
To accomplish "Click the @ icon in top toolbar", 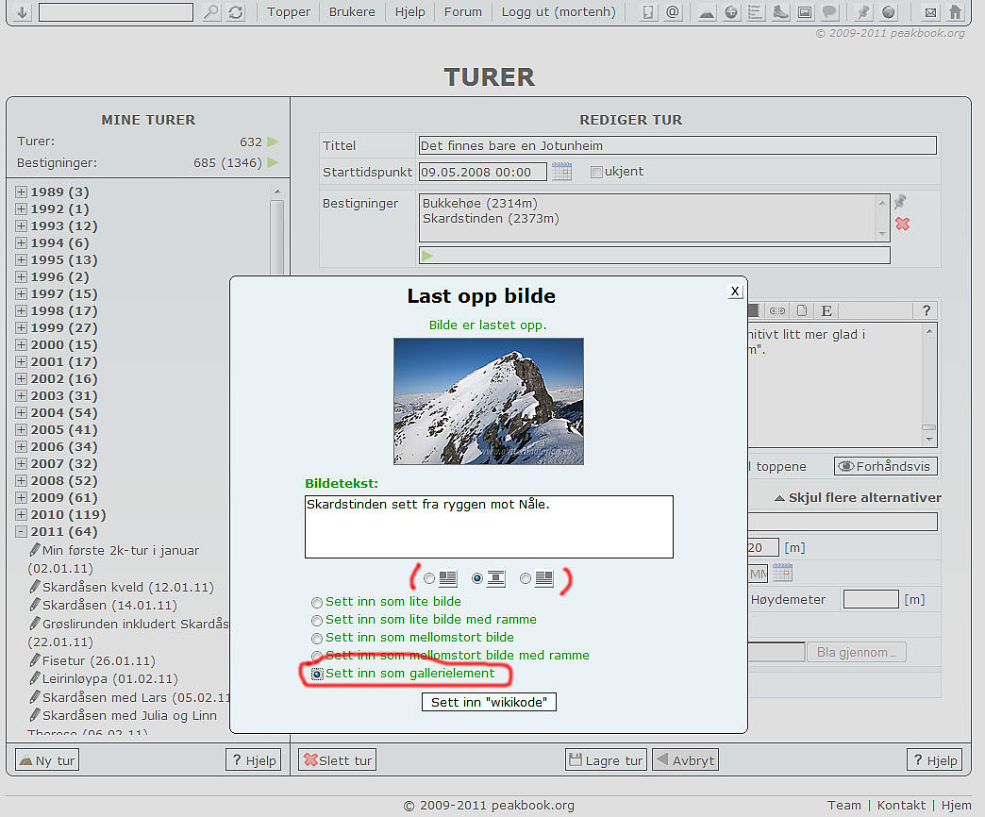I will point(672,12).
